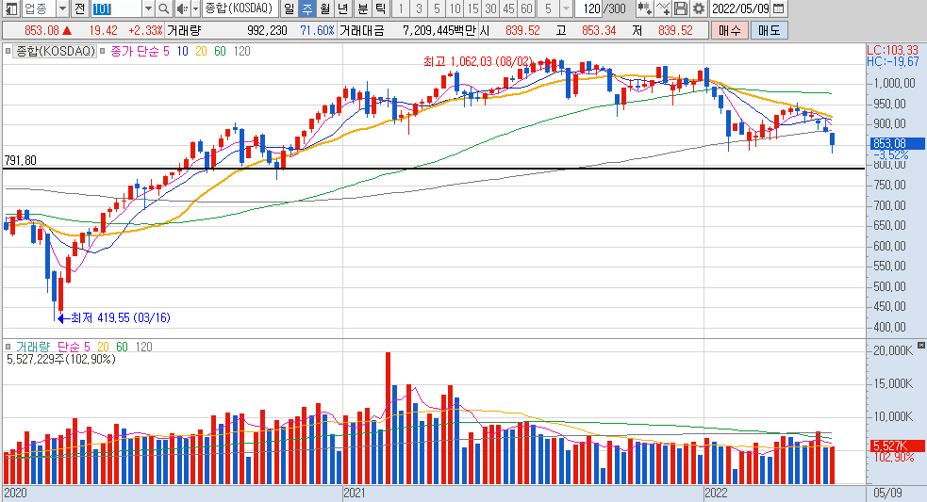Click the add line overlay icon
The height and width of the screenshot is (502, 927).
pos(663,8)
